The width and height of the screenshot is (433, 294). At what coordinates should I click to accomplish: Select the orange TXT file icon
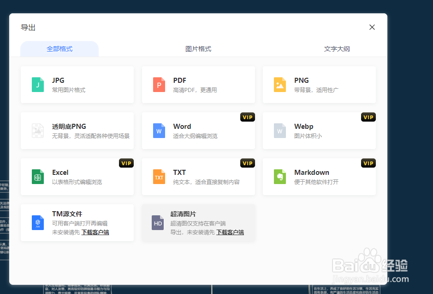coord(159,177)
